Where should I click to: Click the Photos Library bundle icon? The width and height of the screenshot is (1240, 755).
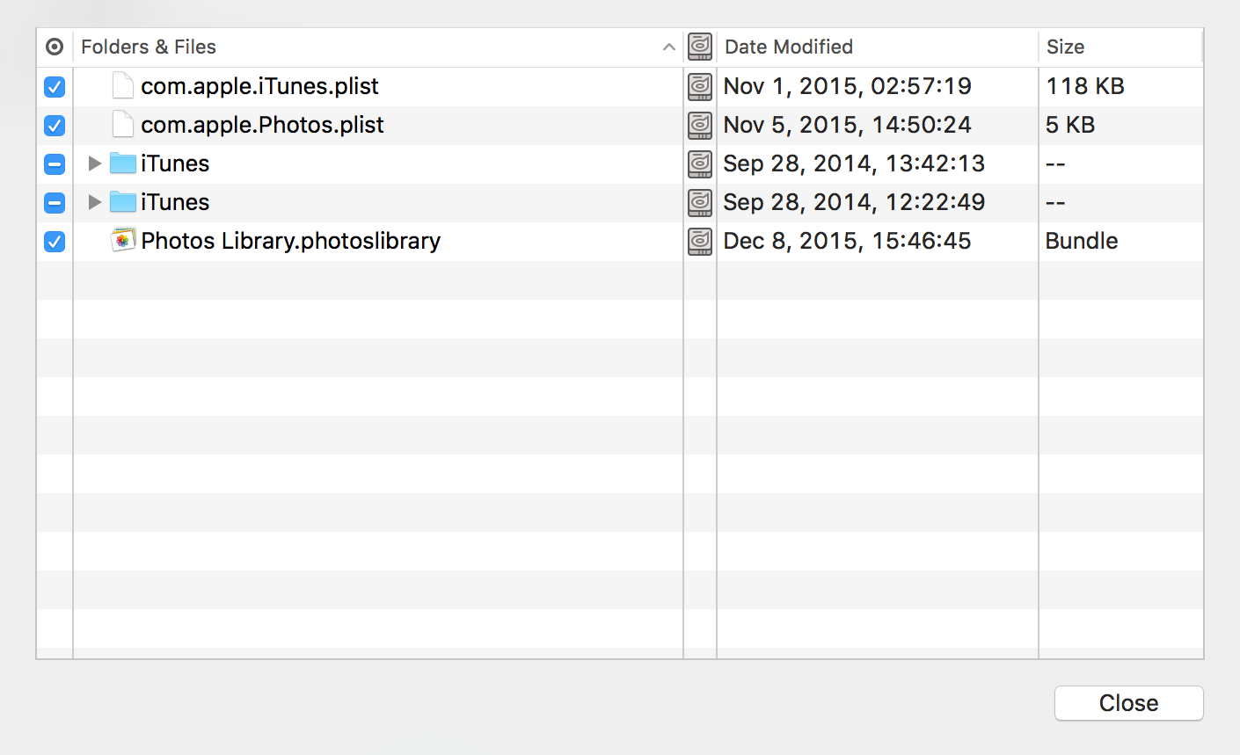(x=123, y=241)
